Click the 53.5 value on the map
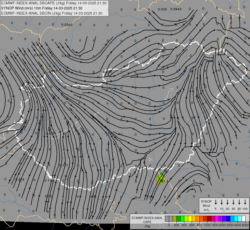This screenshot has height=230, width=250. 49,196
